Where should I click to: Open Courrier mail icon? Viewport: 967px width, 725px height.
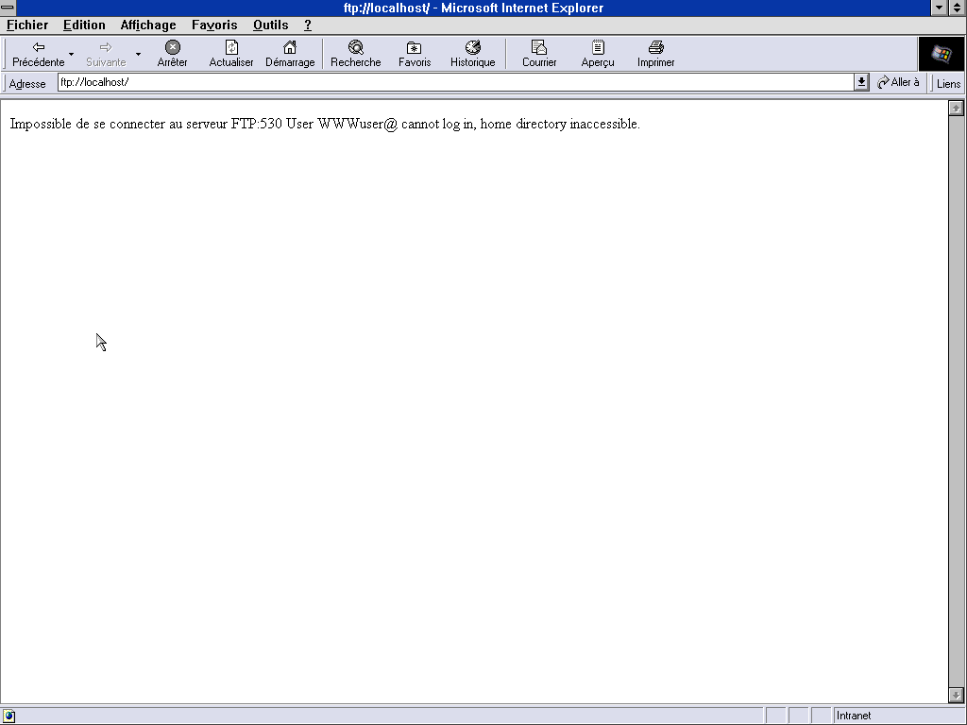[539, 47]
